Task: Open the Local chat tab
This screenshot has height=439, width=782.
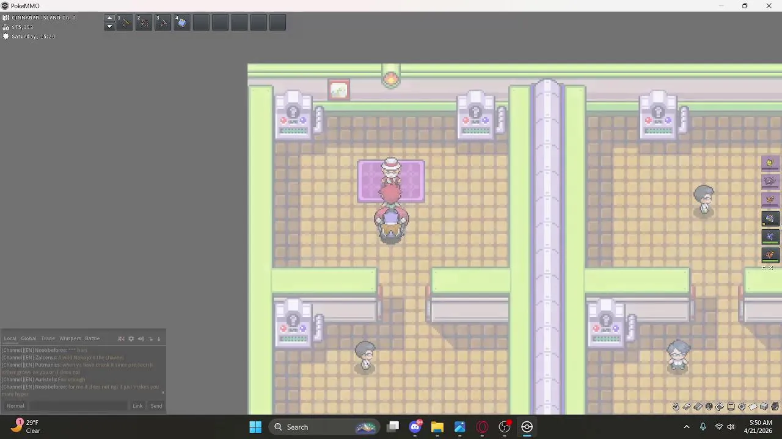Action: point(10,338)
